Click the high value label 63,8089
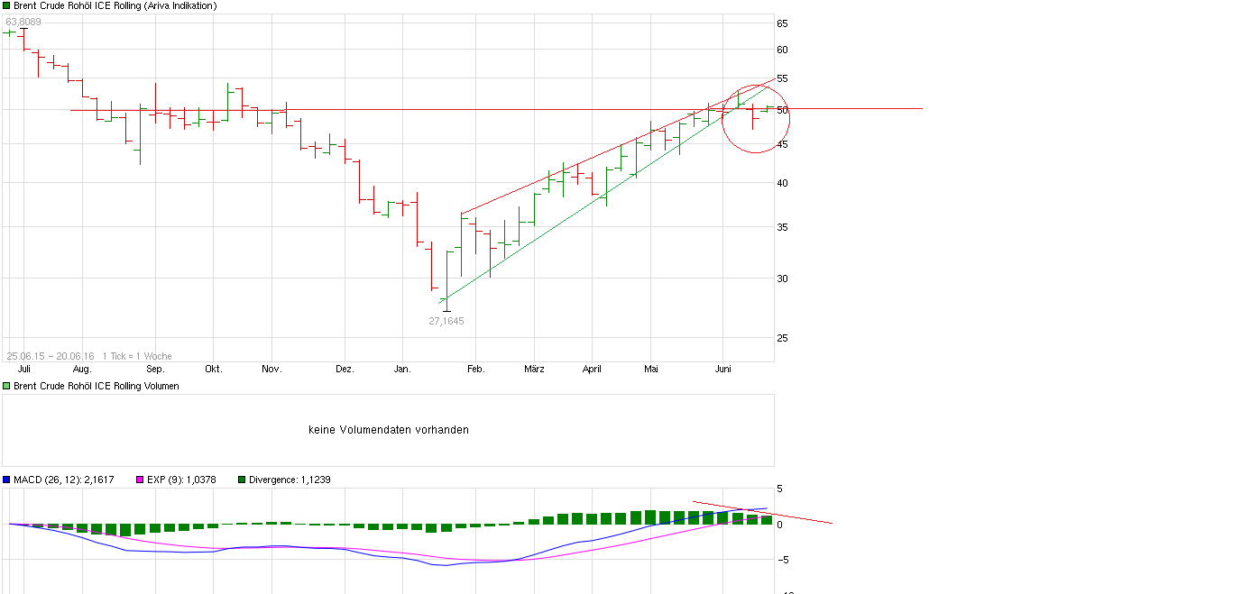This screenshot has width=1233, height=594. click(23, 22)
